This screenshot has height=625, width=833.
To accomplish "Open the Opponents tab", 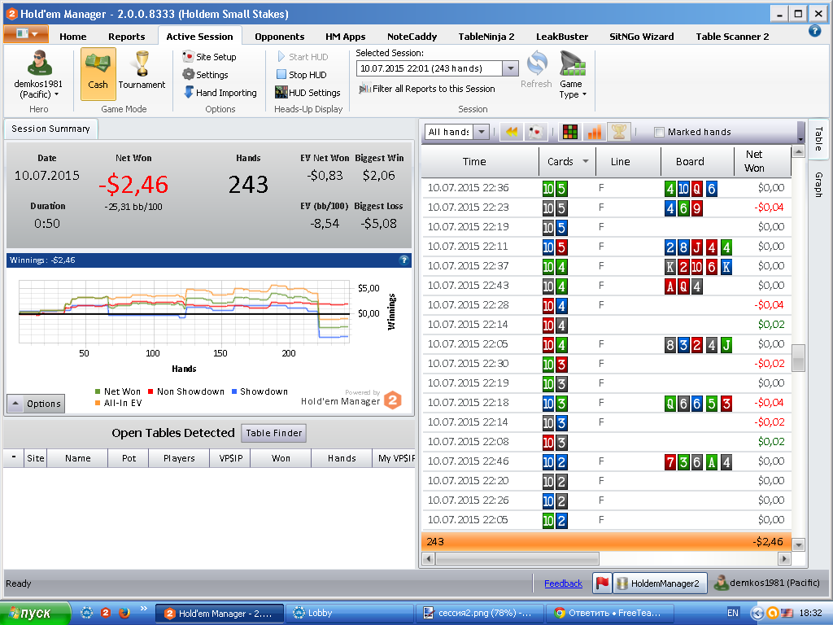I will pos(280,37).
